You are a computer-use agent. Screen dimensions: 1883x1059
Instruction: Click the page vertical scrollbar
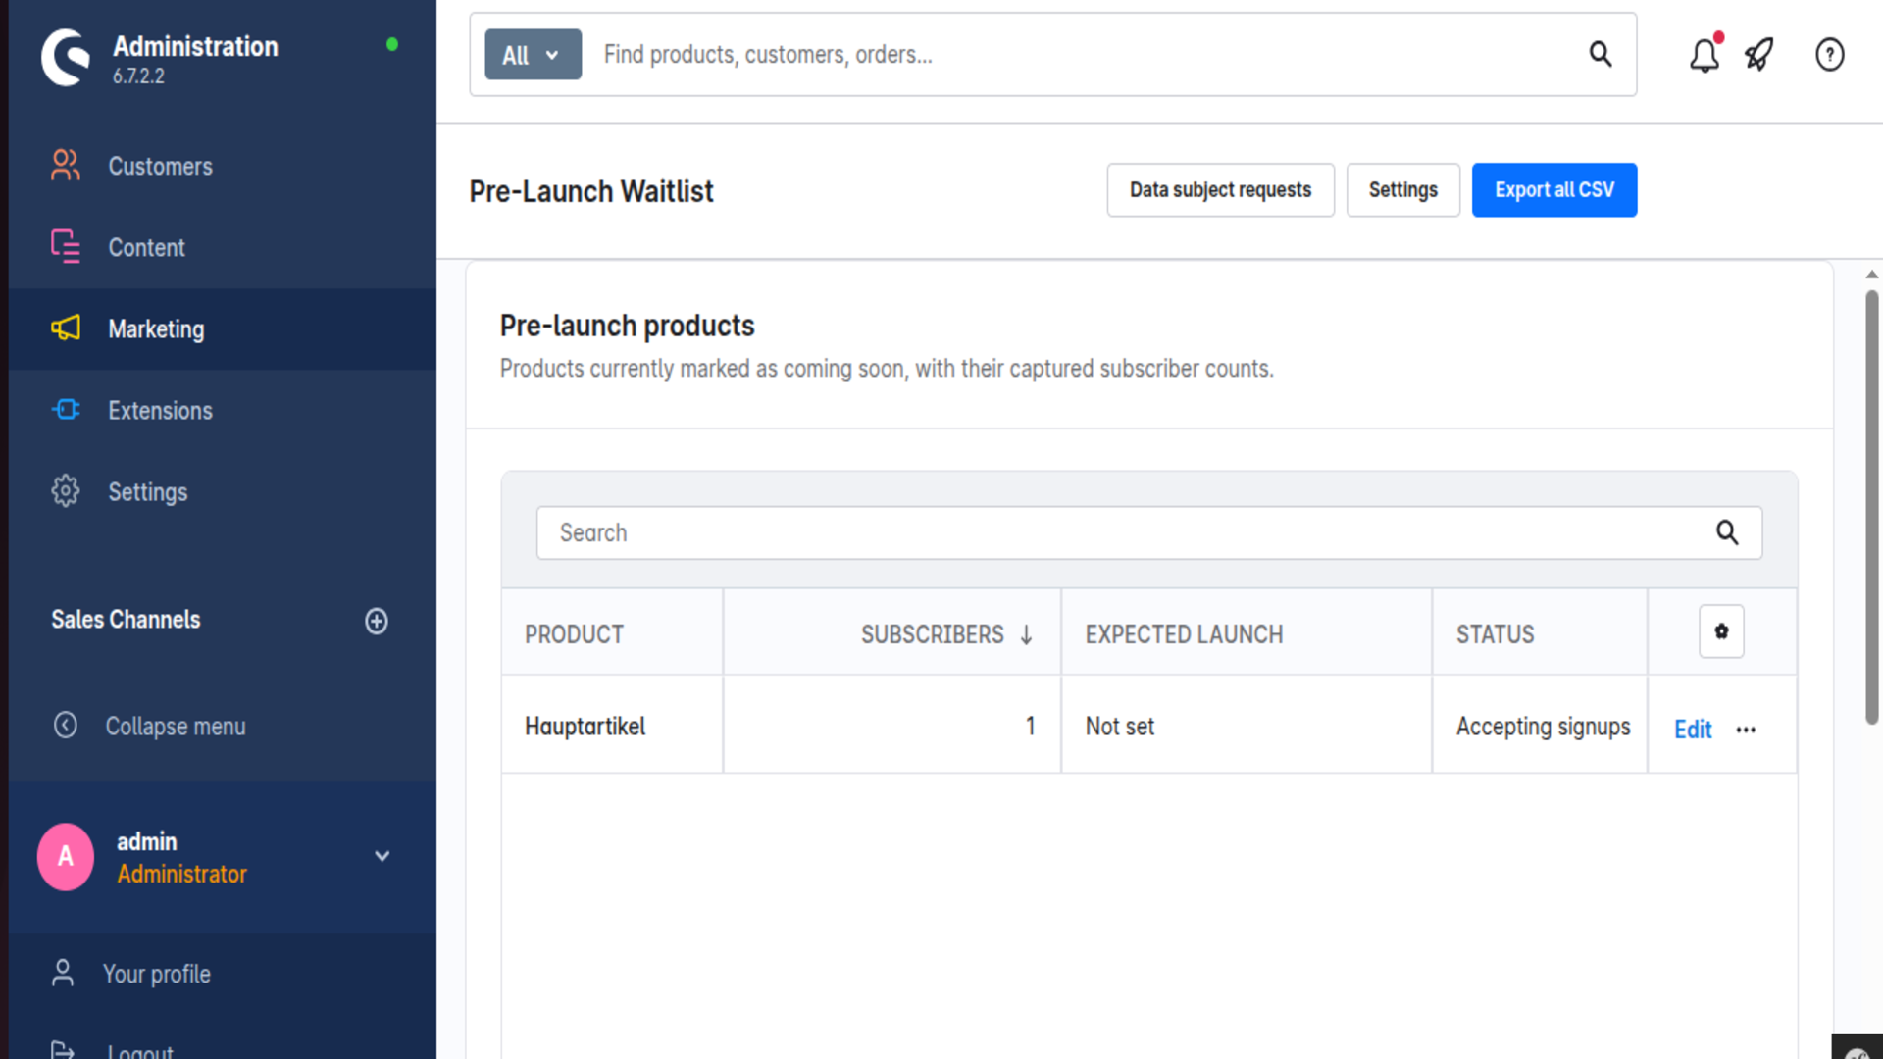click(1872, 507)
